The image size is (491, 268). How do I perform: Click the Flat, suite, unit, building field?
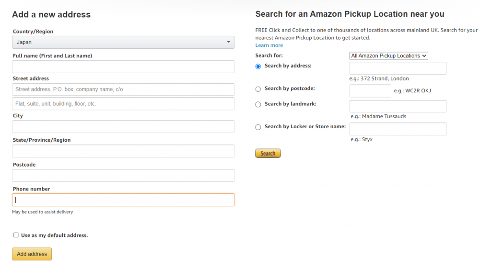pos(123,104)
